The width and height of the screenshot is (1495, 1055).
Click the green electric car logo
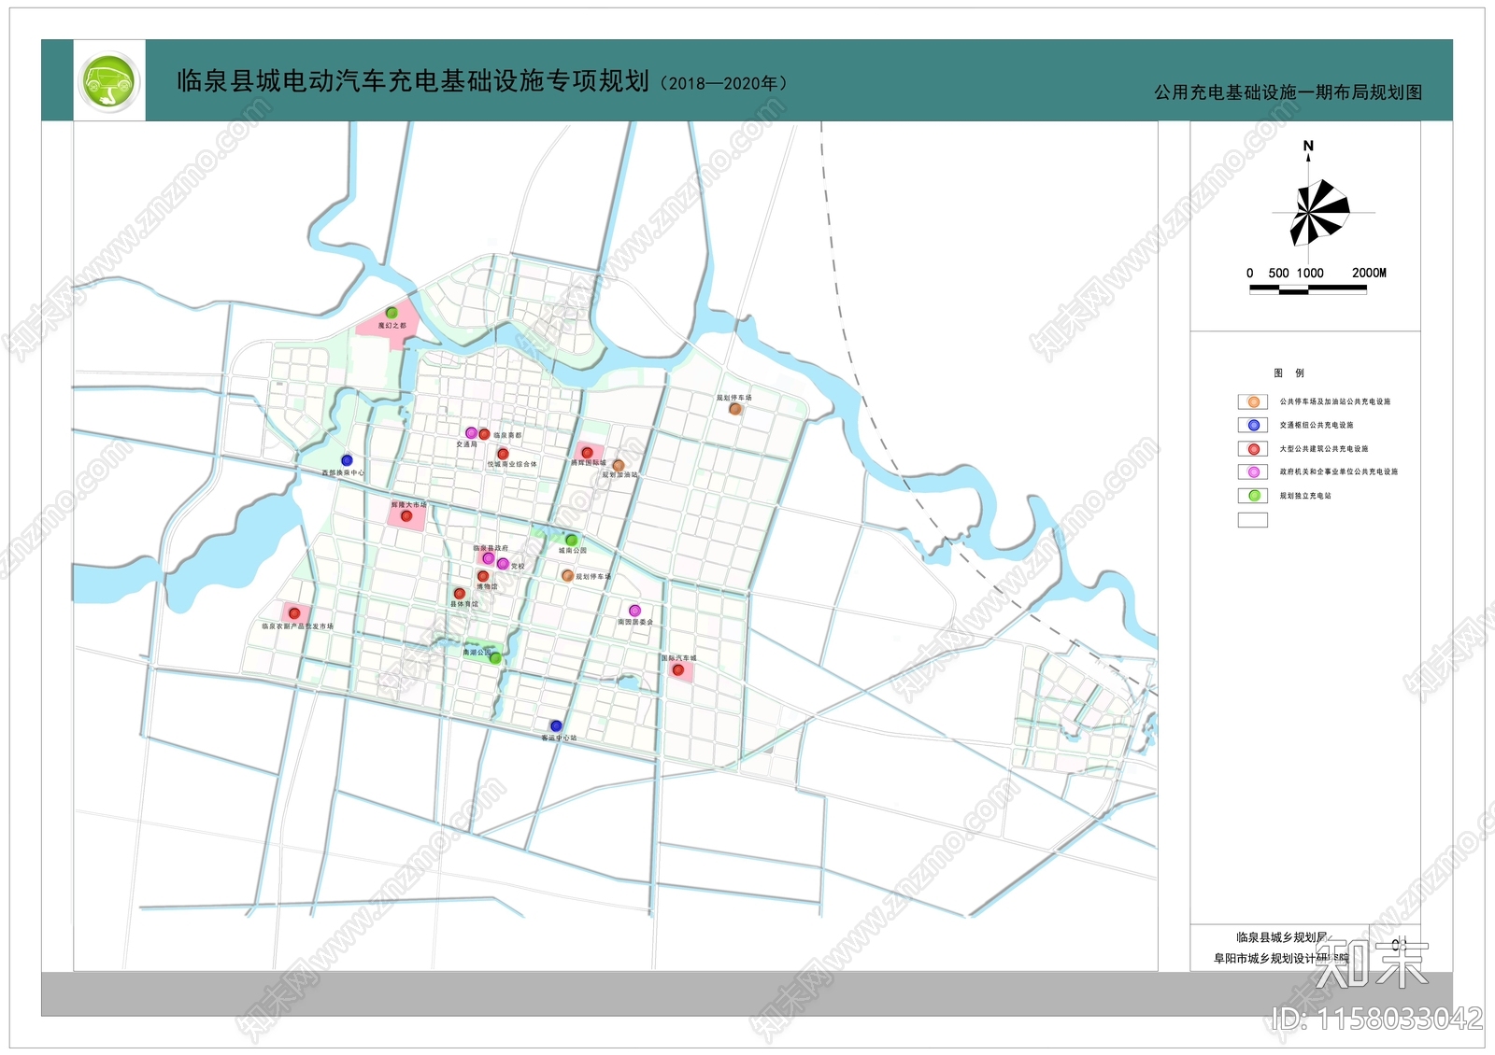click(109, 80)
